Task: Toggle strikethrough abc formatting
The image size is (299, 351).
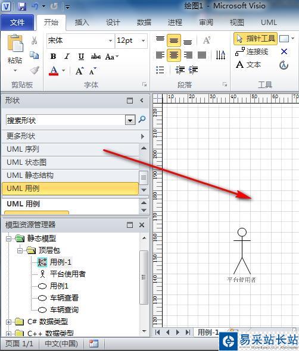Action: click(x=95, y=57)
